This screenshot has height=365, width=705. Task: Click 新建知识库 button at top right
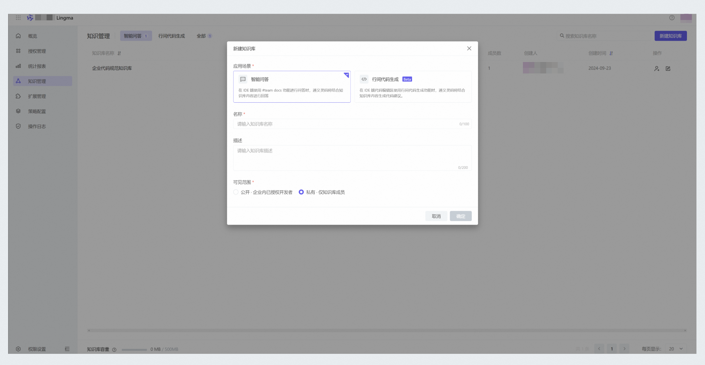670,36
